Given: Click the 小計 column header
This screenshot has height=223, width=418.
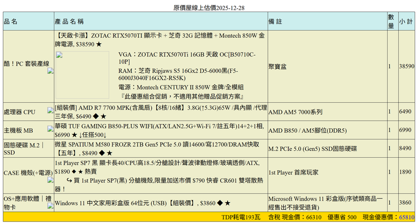Looking at the screenshot, I should 406,21.
